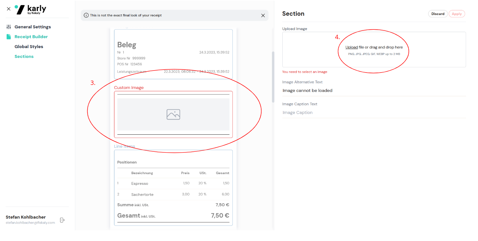478x241 pixels.
Task: Click the X icon above the sidebar
Action: [x=8, y=9]
